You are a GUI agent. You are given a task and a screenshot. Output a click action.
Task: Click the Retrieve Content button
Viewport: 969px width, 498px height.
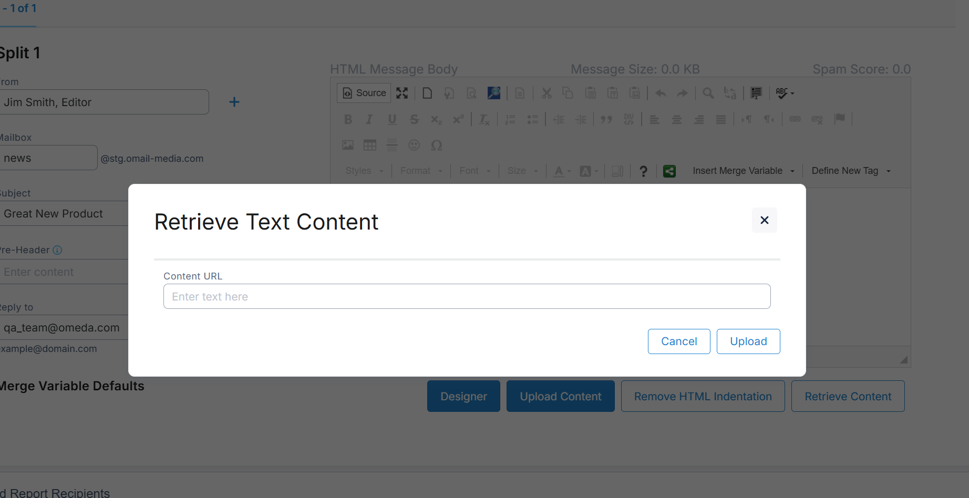[847, 396]
